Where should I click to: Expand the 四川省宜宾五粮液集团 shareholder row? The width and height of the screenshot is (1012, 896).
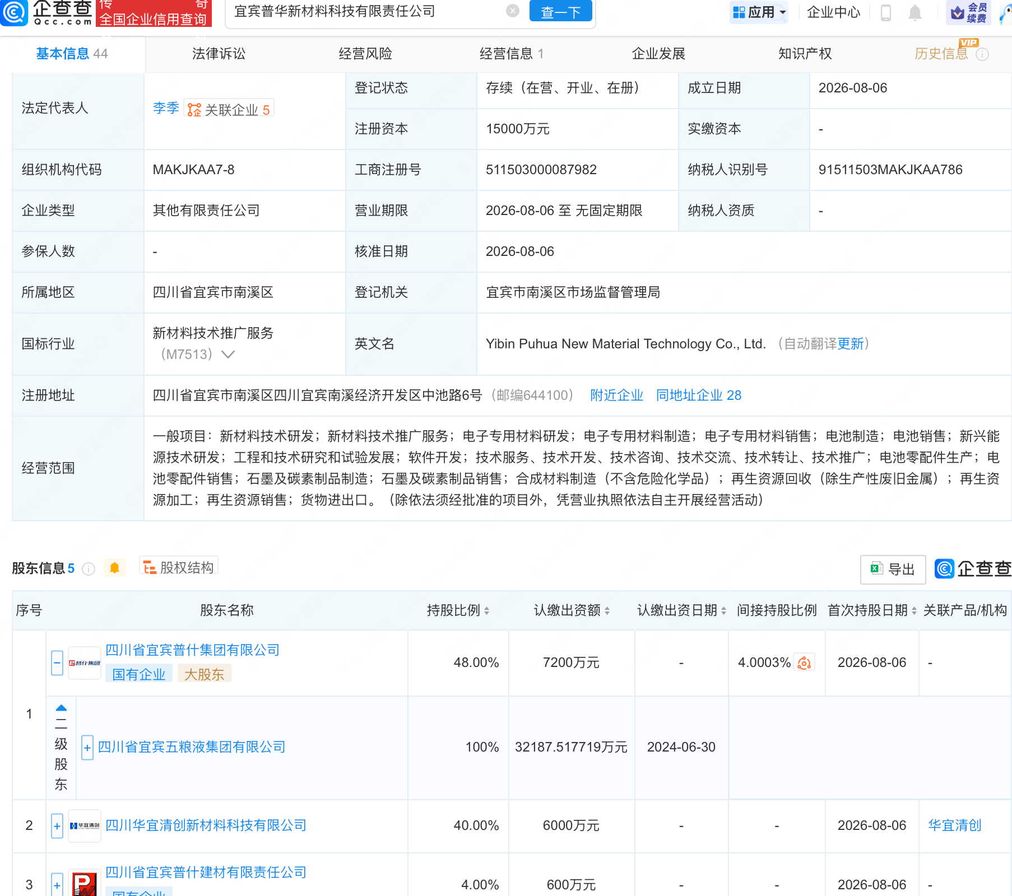[87, 748]
